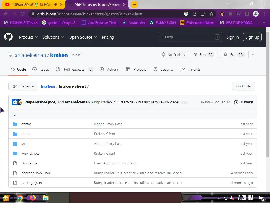Viewport: 270px width, 203px height.
Task: Open the DeviantArt bookmark
Action: [134, 23]
